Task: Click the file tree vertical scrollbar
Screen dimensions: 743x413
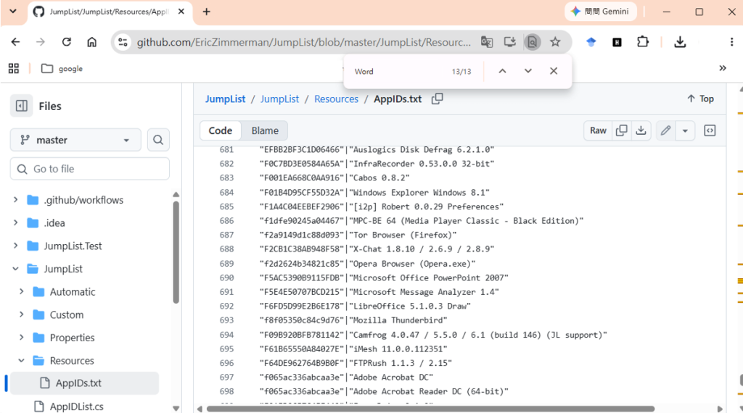Action: coord(176,252)
